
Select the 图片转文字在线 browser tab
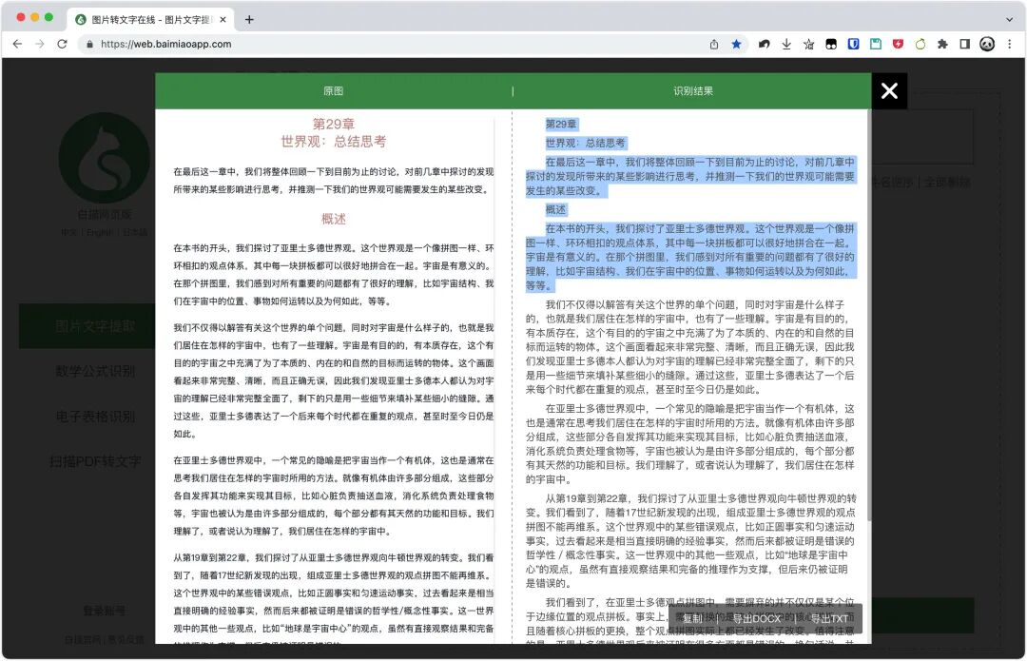pyautogui.click(x=150, y=20)
